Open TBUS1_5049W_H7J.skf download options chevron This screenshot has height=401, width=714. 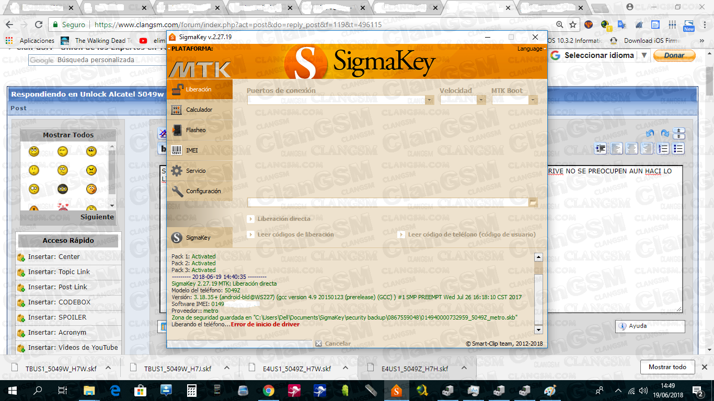click(227, 368)
